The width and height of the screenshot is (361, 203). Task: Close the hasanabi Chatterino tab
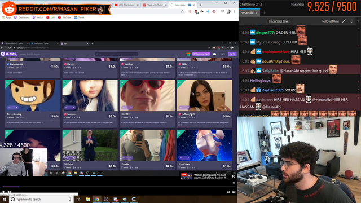tap(257, 13)
